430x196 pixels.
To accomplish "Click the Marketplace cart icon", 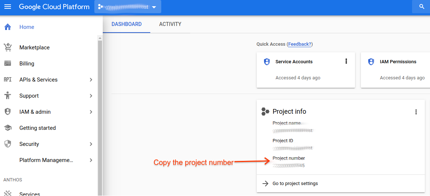I will coord(8,48).
